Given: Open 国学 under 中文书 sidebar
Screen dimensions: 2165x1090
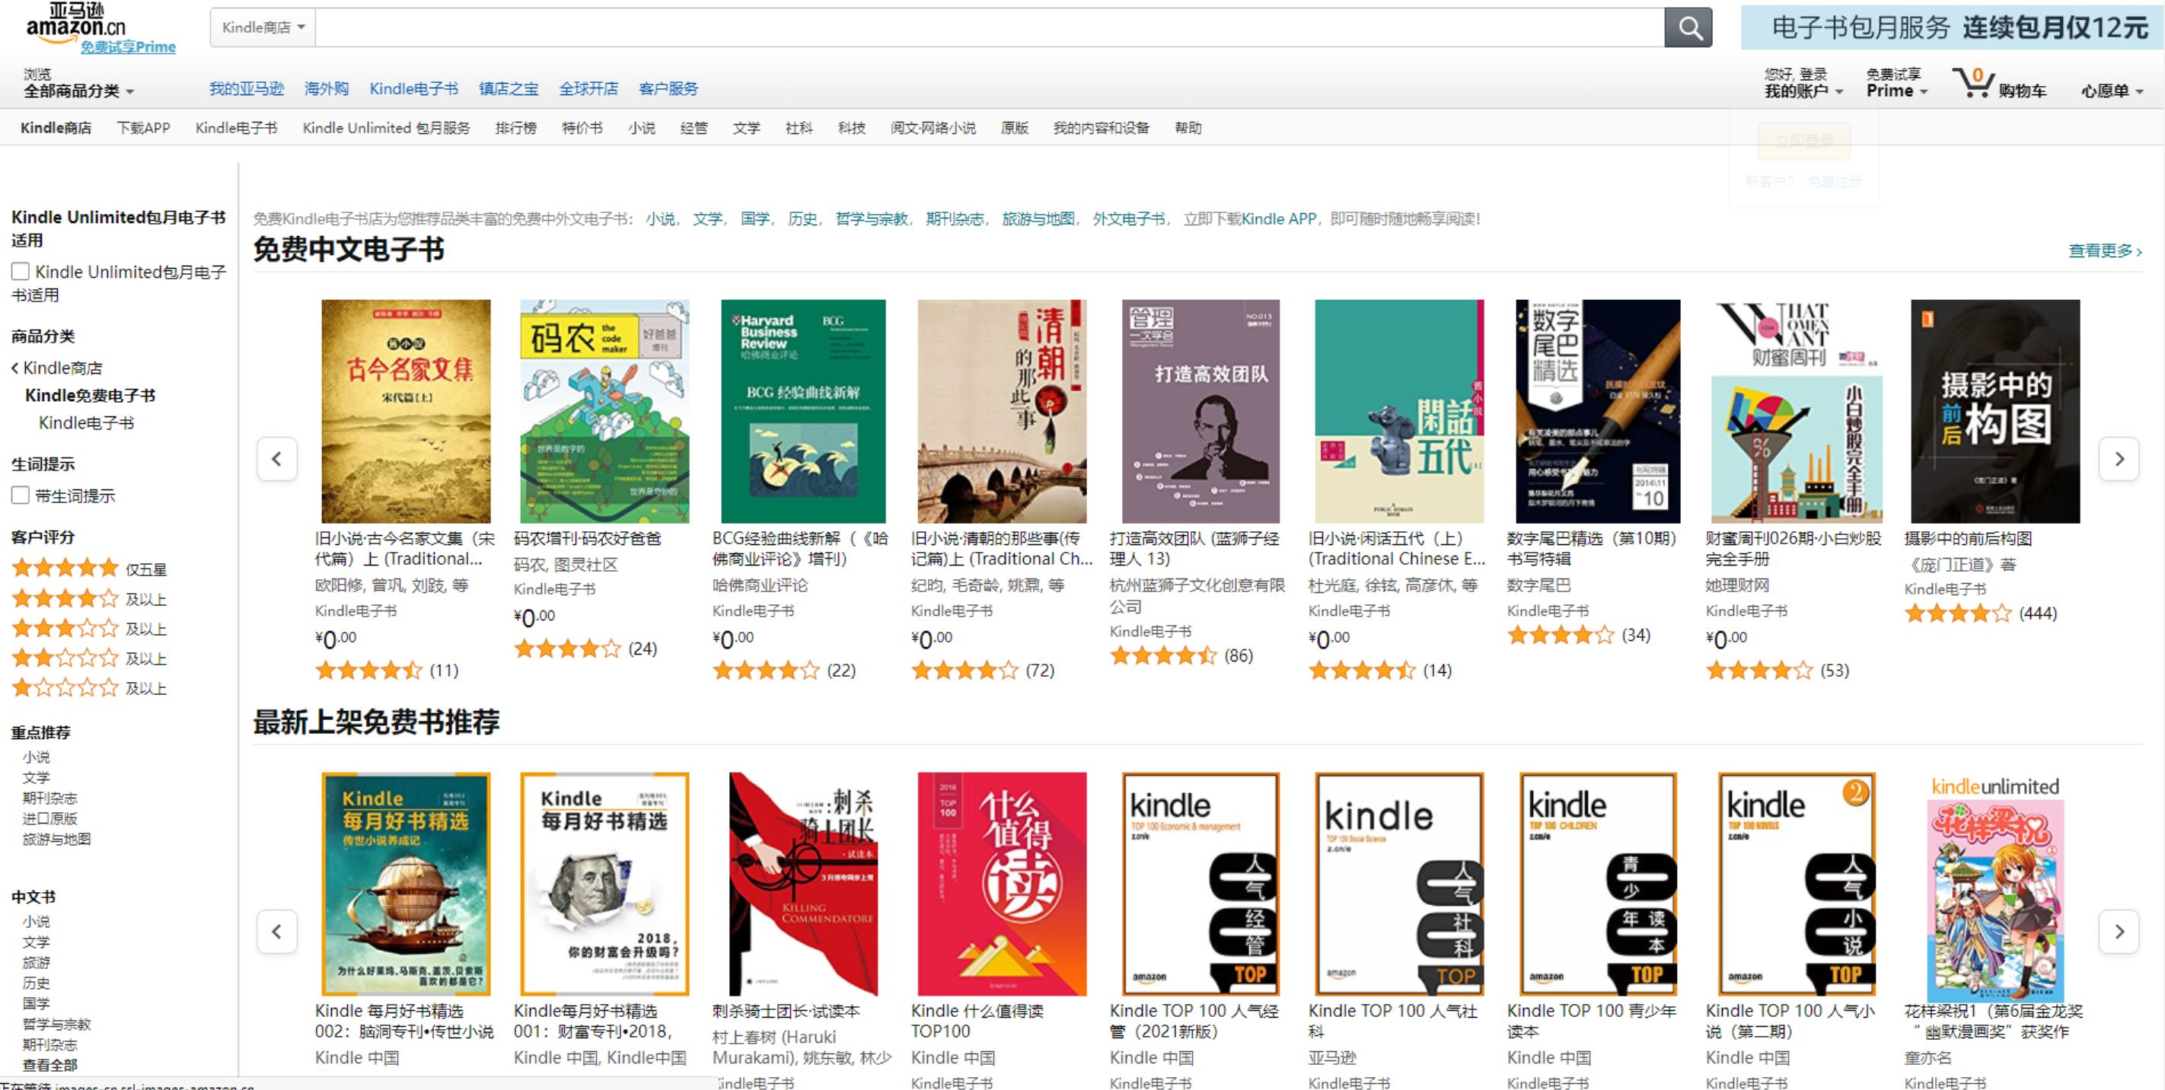Looking at the screenshot, I should (36, 1002).
